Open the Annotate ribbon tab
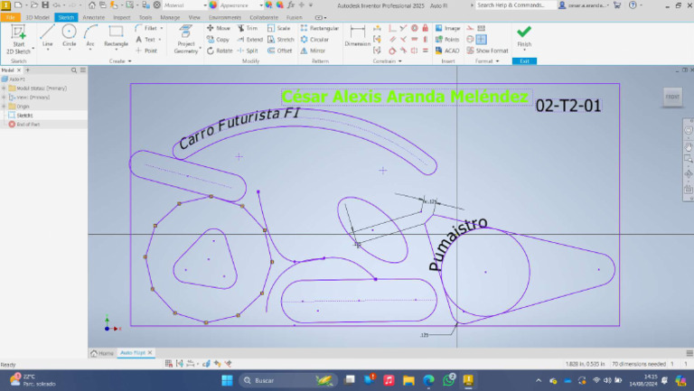Screen dimensions: 694x391 [93, 17]
